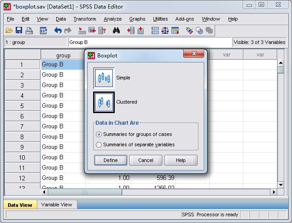Open the Utilities menu
Screen dimensions: 292x223
(160, 19)
